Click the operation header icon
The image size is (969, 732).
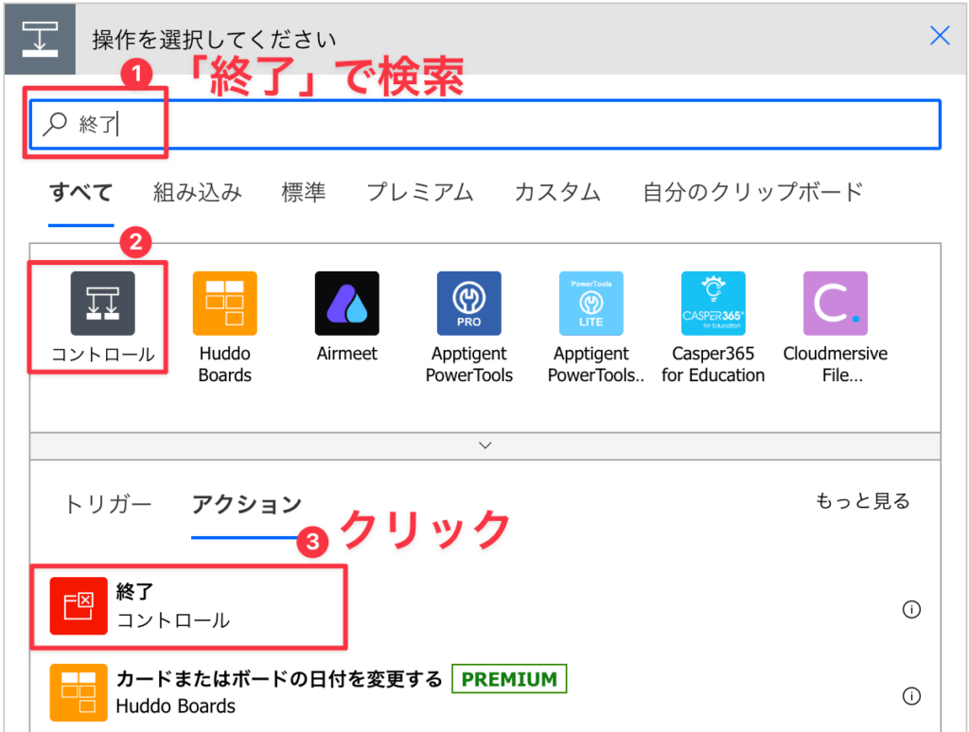(x=40, y=39)
